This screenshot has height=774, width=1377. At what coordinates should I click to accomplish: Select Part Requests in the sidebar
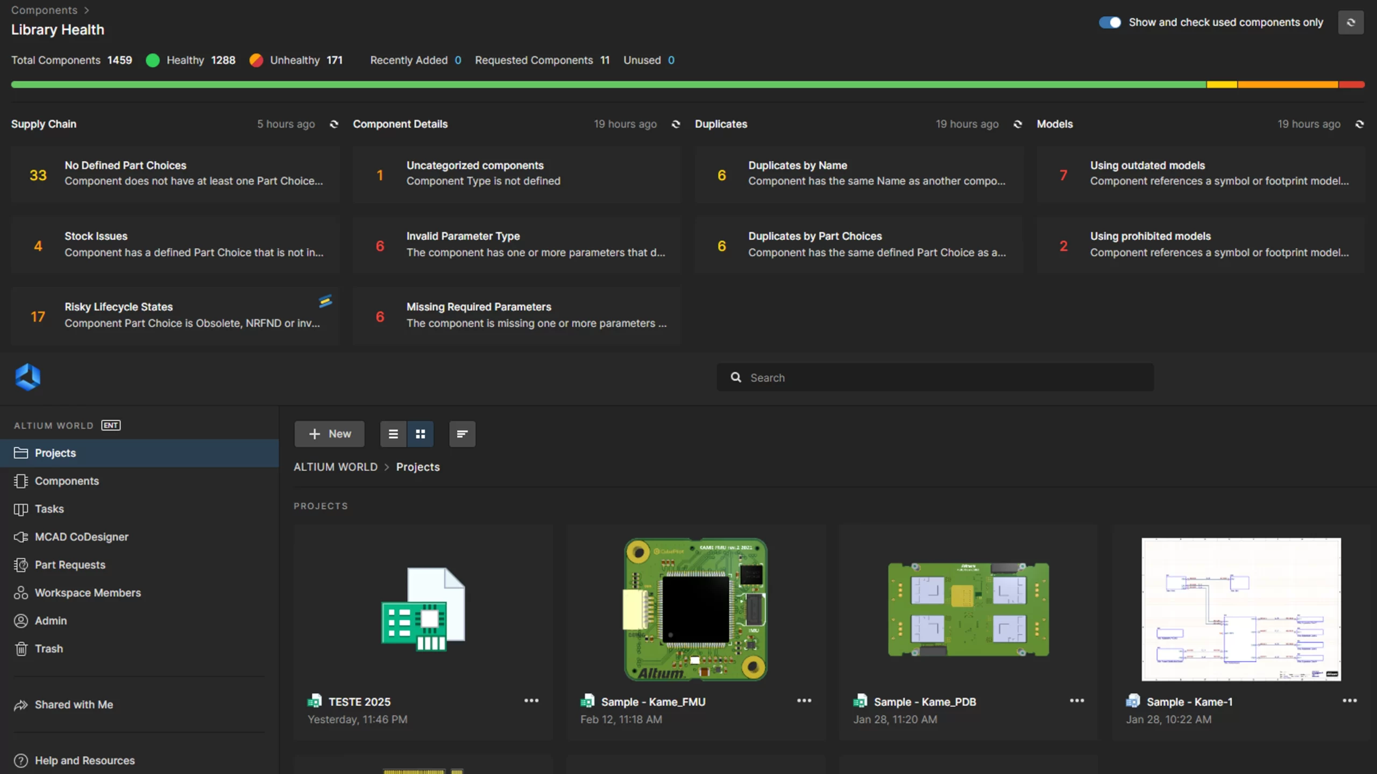pyautogui.click(x=139, y=565)
